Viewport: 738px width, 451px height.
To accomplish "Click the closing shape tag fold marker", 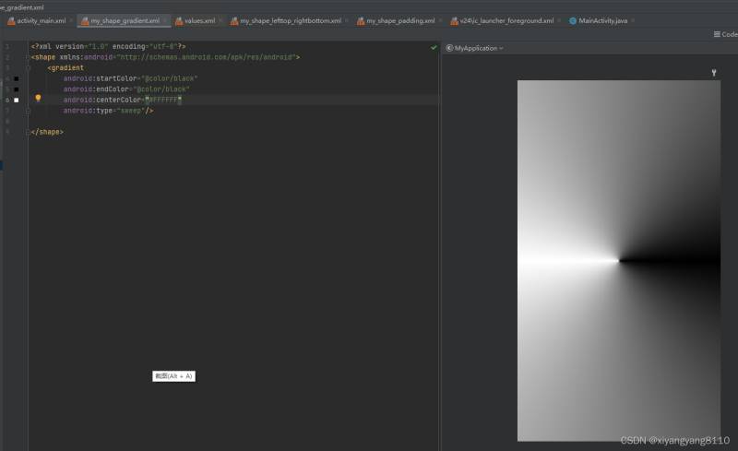I will (x=29, y=132).
